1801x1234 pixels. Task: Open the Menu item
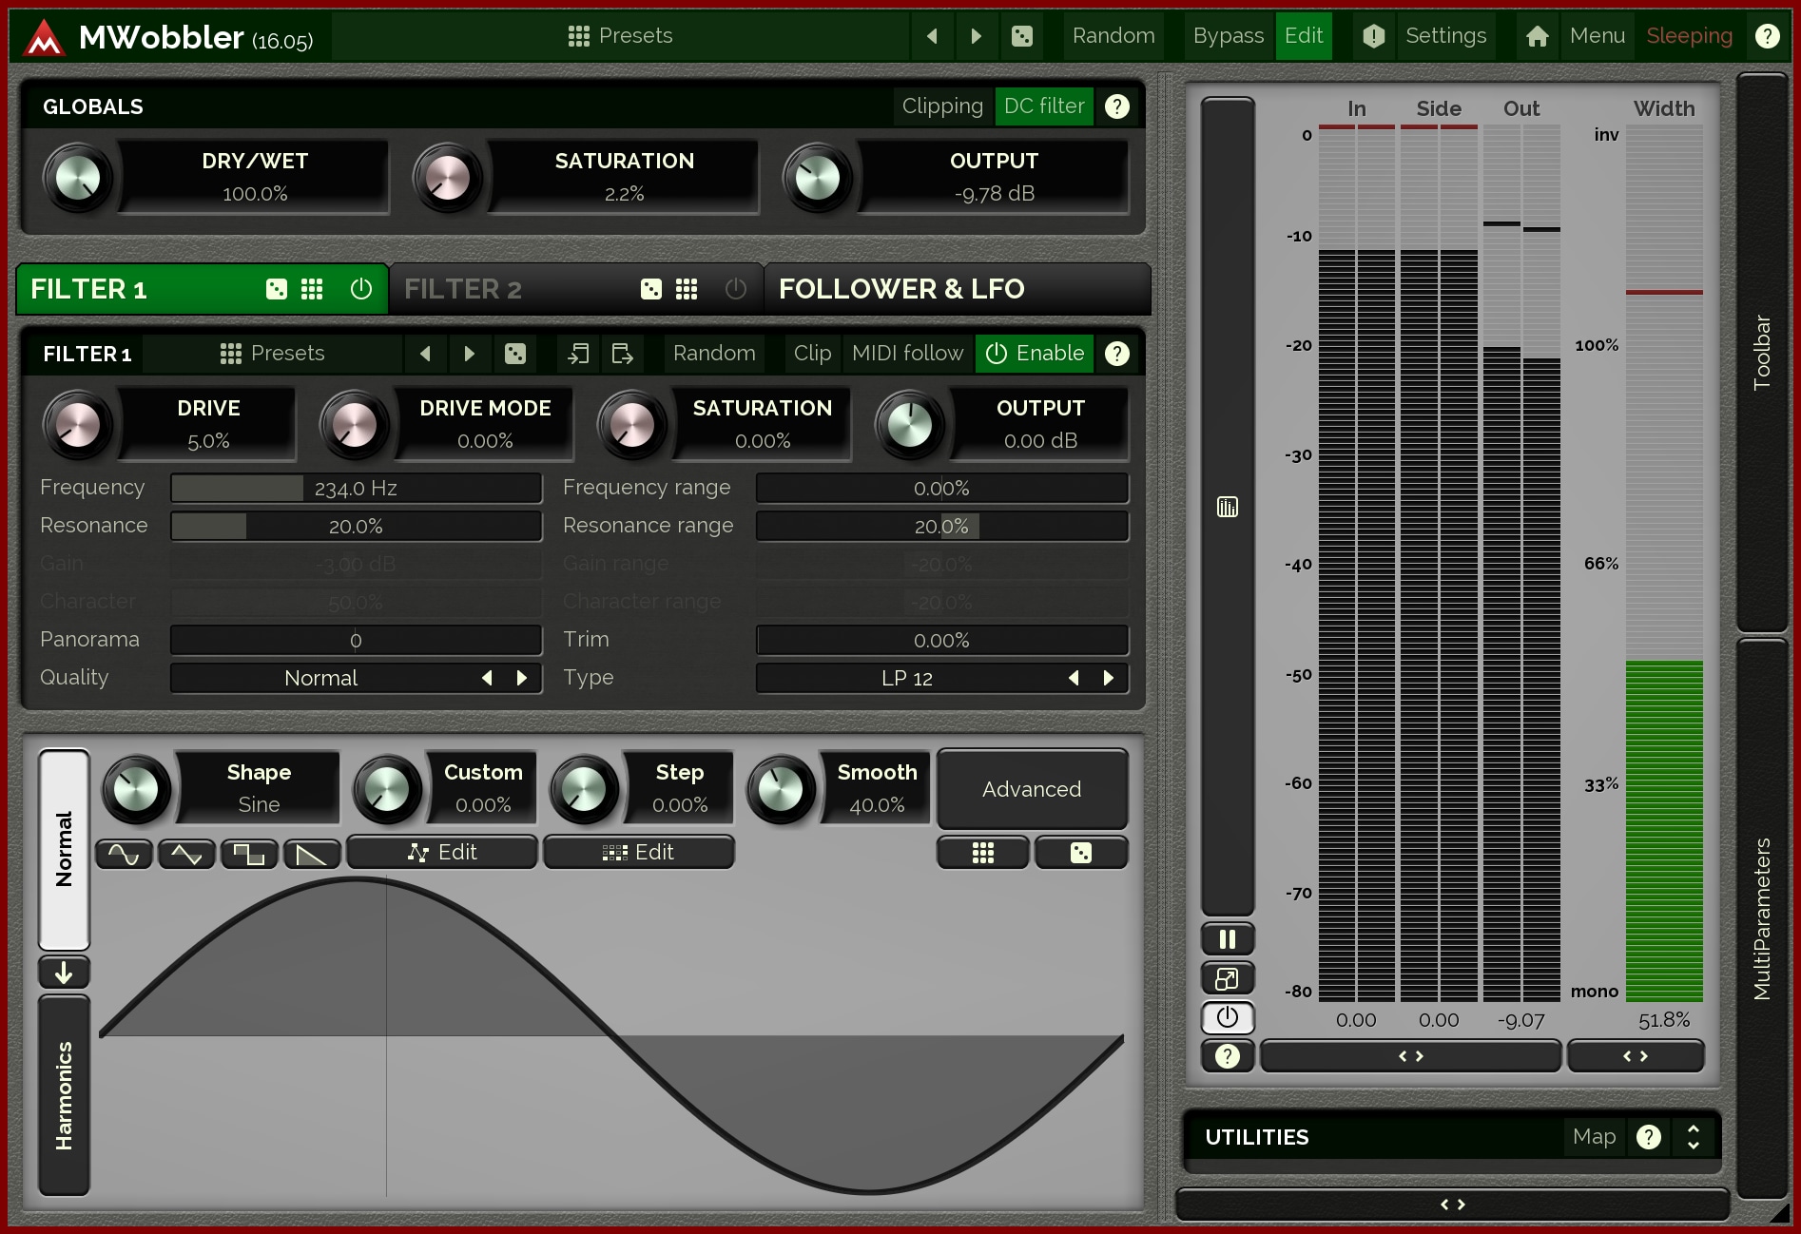click(1597, 36)
